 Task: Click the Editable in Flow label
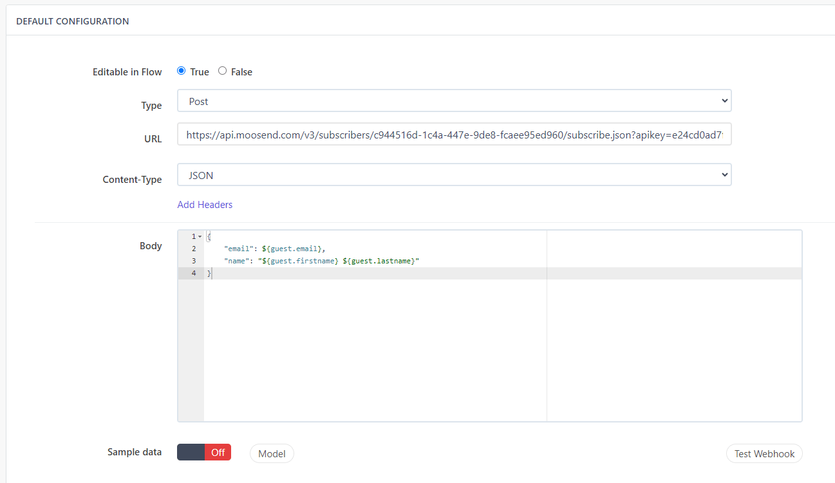tap(127, 72)
